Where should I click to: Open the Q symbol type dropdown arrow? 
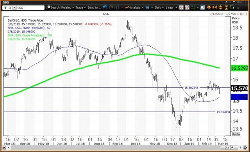[x=14, y=8]
